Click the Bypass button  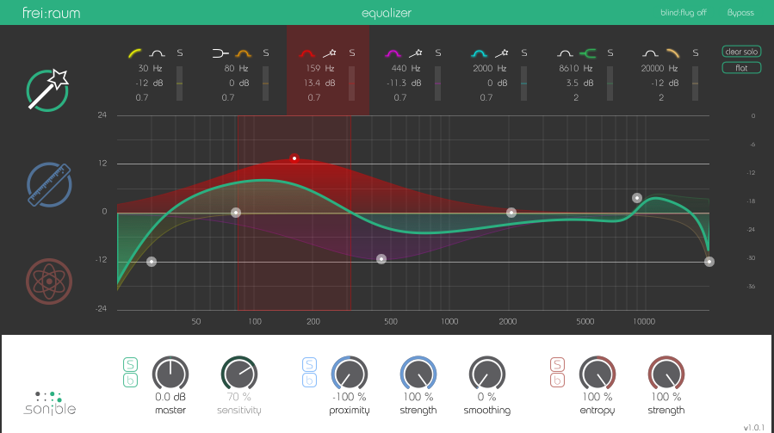tap(740, 13)
